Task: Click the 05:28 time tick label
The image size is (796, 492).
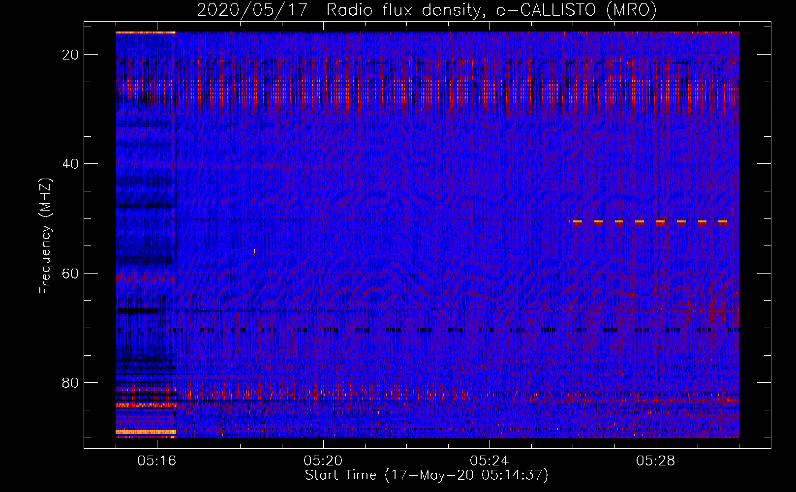Action: pyautogui.click(x=656, y=461)
